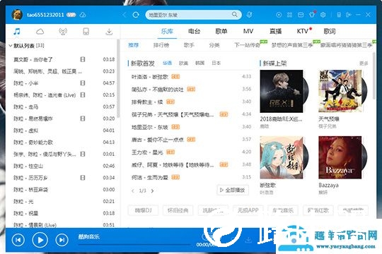Viewport: 382px width, 254px height.
Task: Open MV icon for 追光者 (Live)
Action: pyautogui.click(x=83, y=95)
